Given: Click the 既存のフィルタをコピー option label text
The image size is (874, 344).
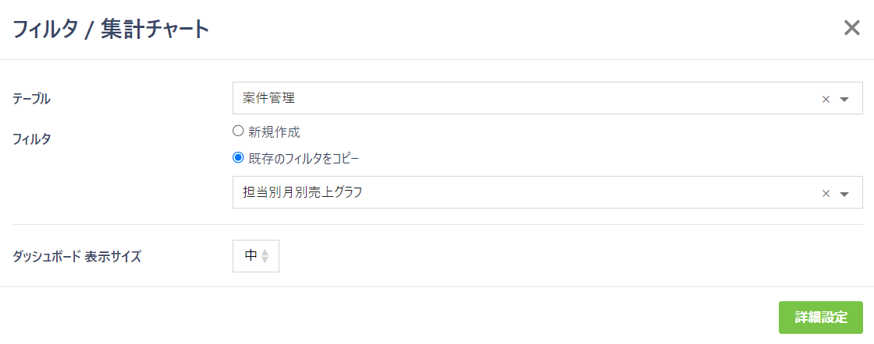Looking at the screenshot, I should coord(304,159).
